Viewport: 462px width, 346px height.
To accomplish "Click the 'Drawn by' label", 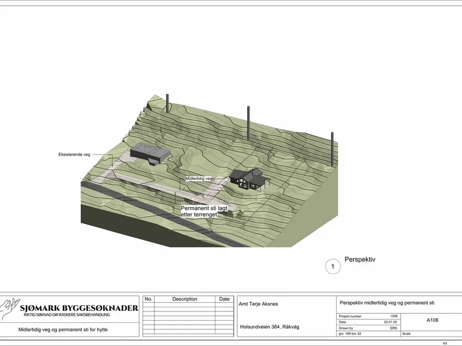I will [x=346, y=328].
